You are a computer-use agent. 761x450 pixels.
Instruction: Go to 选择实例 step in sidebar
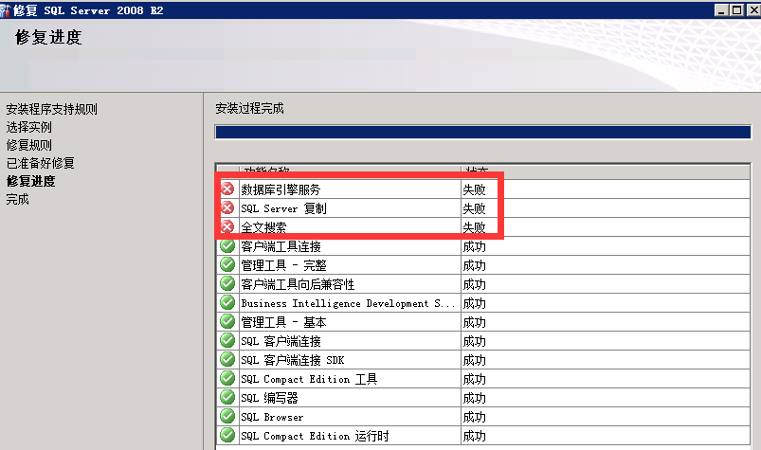point(28,127)
